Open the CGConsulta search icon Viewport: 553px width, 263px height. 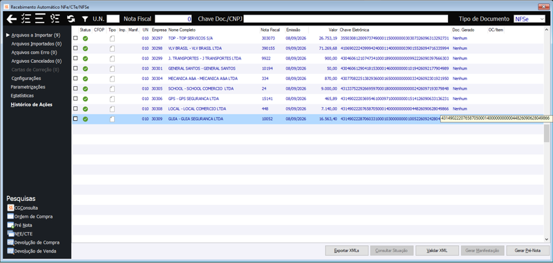[10, 208]
